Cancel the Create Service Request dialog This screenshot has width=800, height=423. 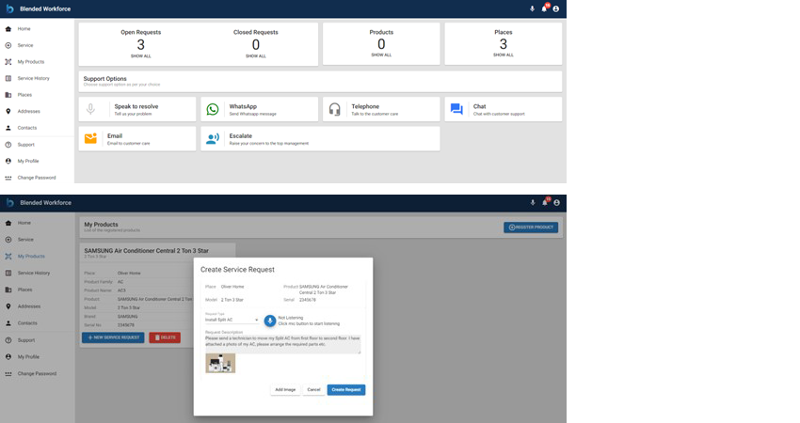pos(313,389)
